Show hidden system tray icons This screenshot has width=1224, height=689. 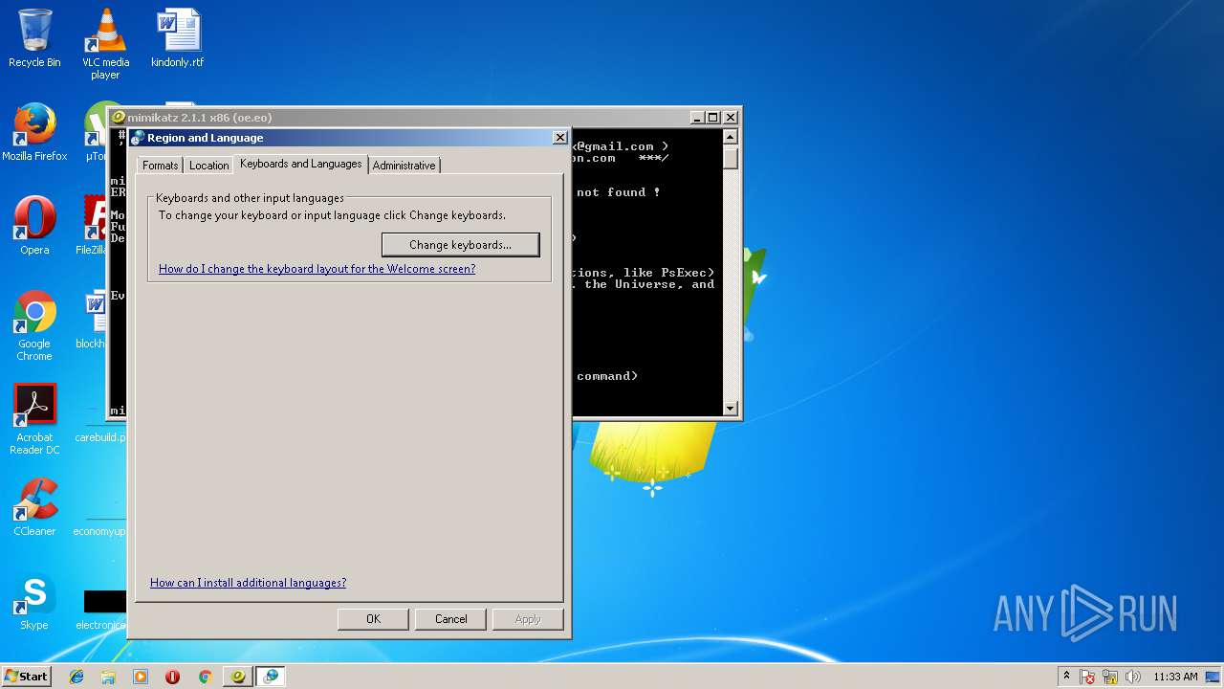coord(1067,677)
